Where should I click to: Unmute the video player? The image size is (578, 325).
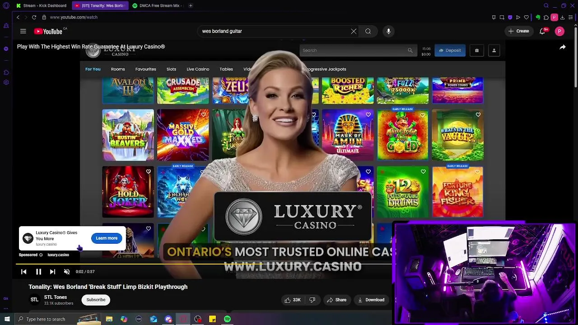tap(67, 272)
